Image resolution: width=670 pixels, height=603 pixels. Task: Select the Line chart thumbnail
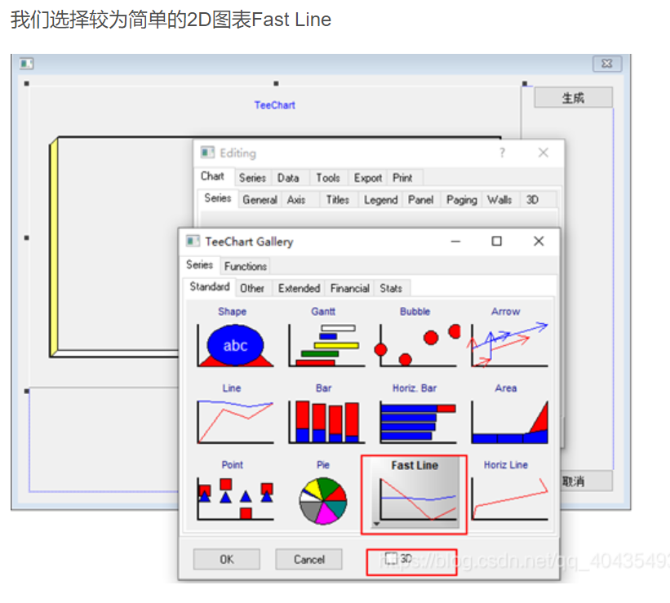coord(234,413)
